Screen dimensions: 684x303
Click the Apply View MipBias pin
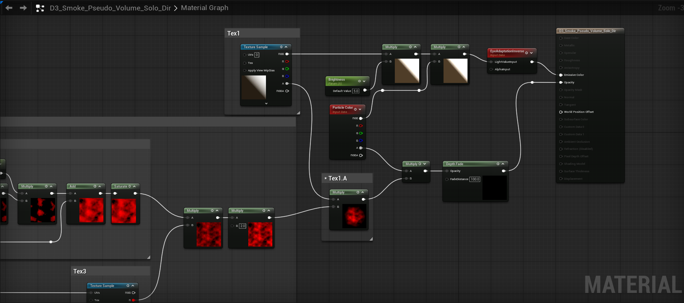pyautogui.click(x=245, y=70)
